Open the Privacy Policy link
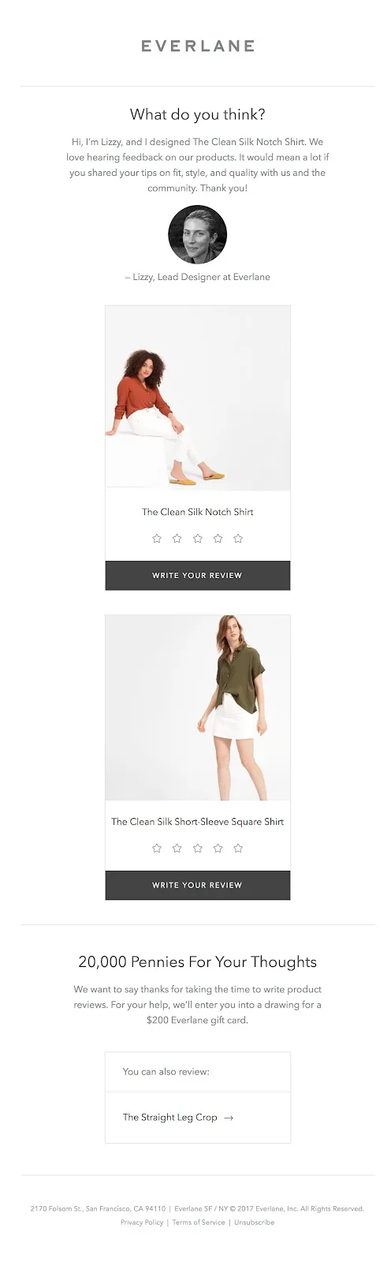This screenshot has width=391, height=1262. pyautogui.click(x=142, y=1222)
